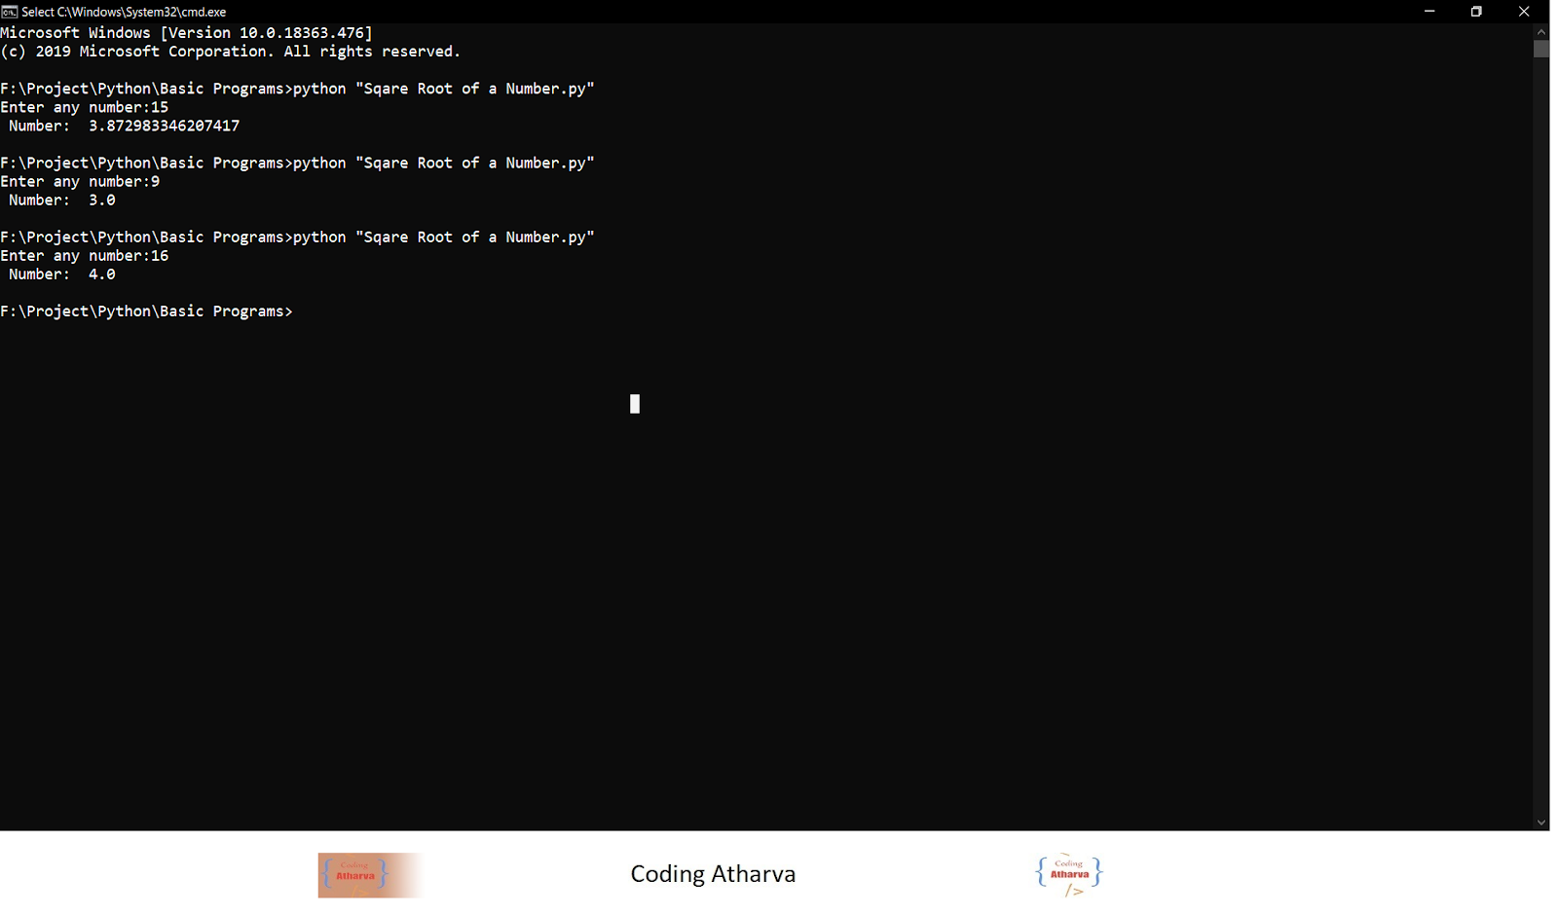Screen dimensions: 1558x915
Task: Click the restore window button
Action: tap(1475, 12)
